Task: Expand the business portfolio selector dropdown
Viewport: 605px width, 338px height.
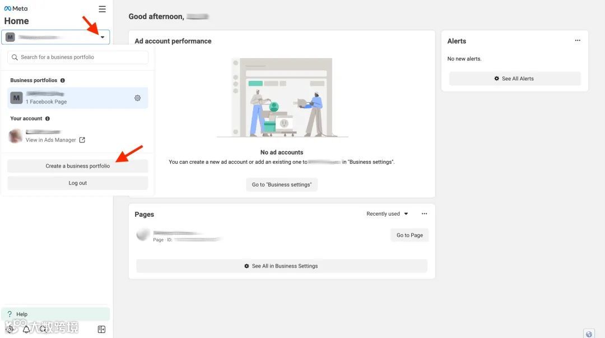Action: (103, 37)
